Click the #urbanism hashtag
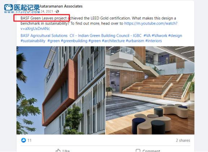The width and height of the screenshot is (208, 152). click(x=135, y=41)
